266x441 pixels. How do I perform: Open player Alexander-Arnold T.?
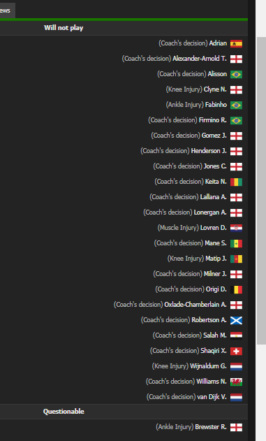coord(200,59)
